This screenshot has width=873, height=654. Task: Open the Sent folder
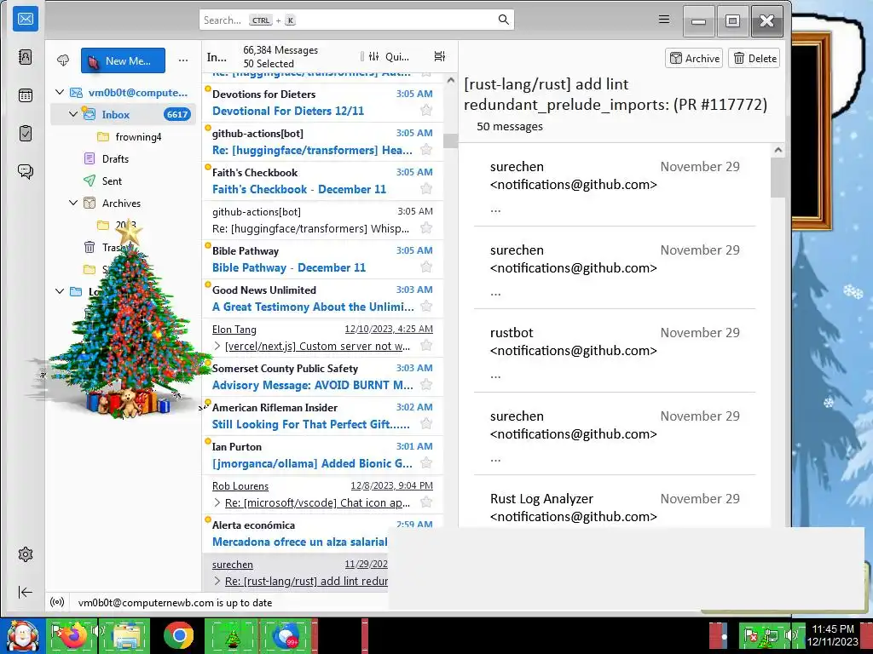click(112, 181)
